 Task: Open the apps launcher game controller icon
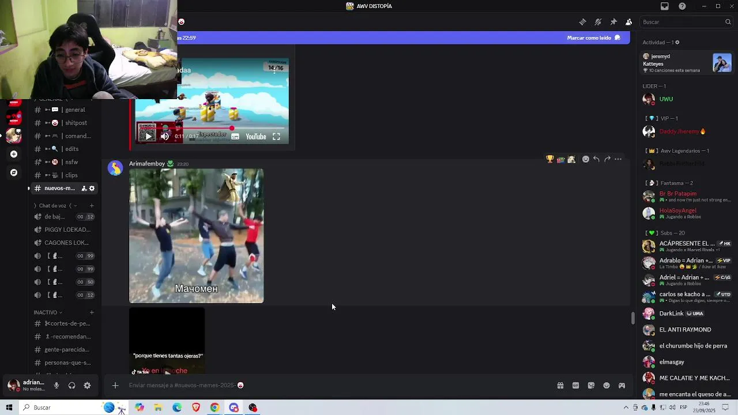click(622, 386)
